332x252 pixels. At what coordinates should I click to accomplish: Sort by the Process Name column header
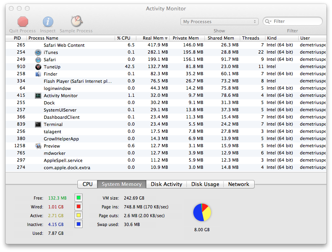71,38
